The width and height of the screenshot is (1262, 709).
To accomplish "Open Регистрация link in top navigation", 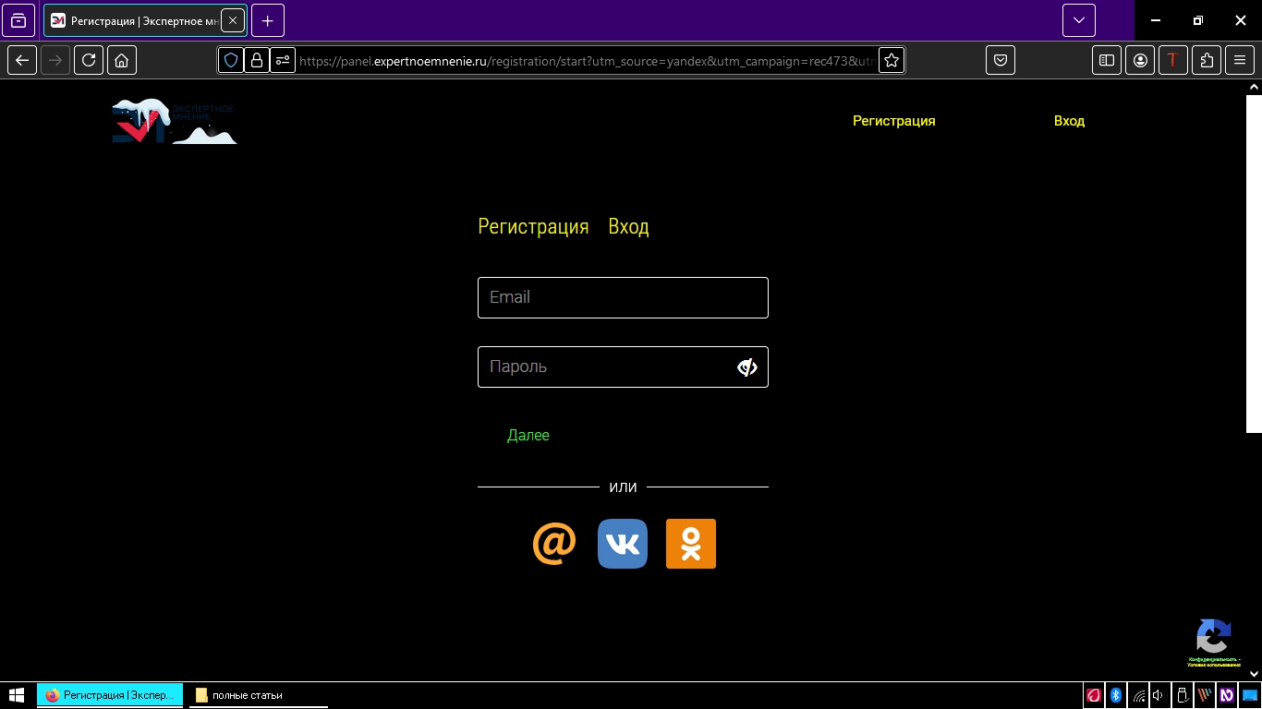I will (893, 121).
